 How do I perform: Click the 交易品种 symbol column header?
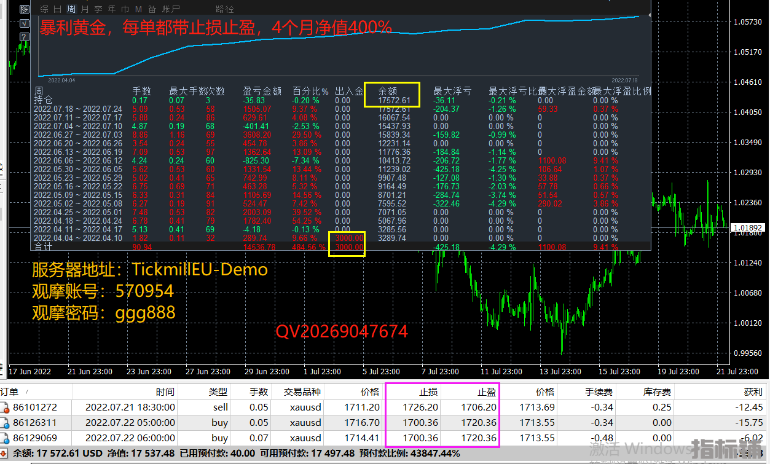tap(302, 391)
